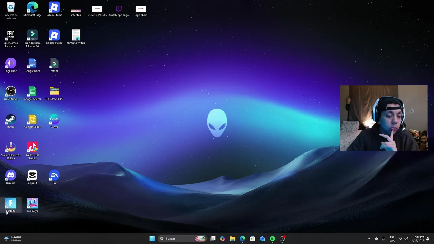Open Microsoft Edge from the taskbar
The width and height of the screenshot is (434, 244).
pyautogui.click(x=242, y=239)
